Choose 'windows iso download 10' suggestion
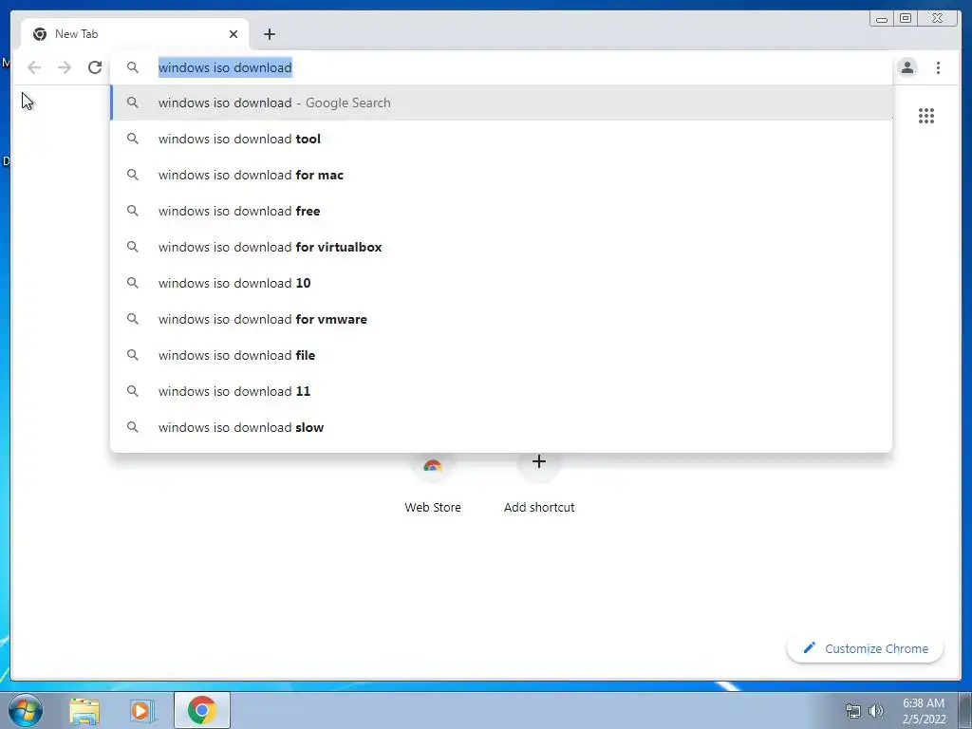 [501, 283]
